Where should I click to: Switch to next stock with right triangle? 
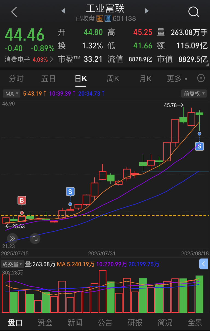[x=147, y=11]
